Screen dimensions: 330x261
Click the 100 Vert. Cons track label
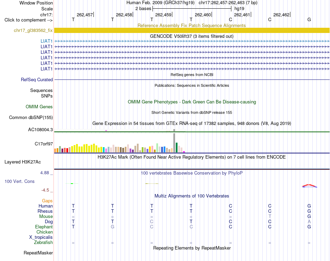[19, 181]
